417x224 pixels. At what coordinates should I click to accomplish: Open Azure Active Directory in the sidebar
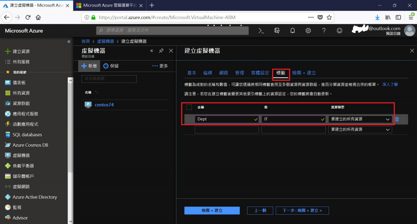pyautogui.click(x=31, y=197)
